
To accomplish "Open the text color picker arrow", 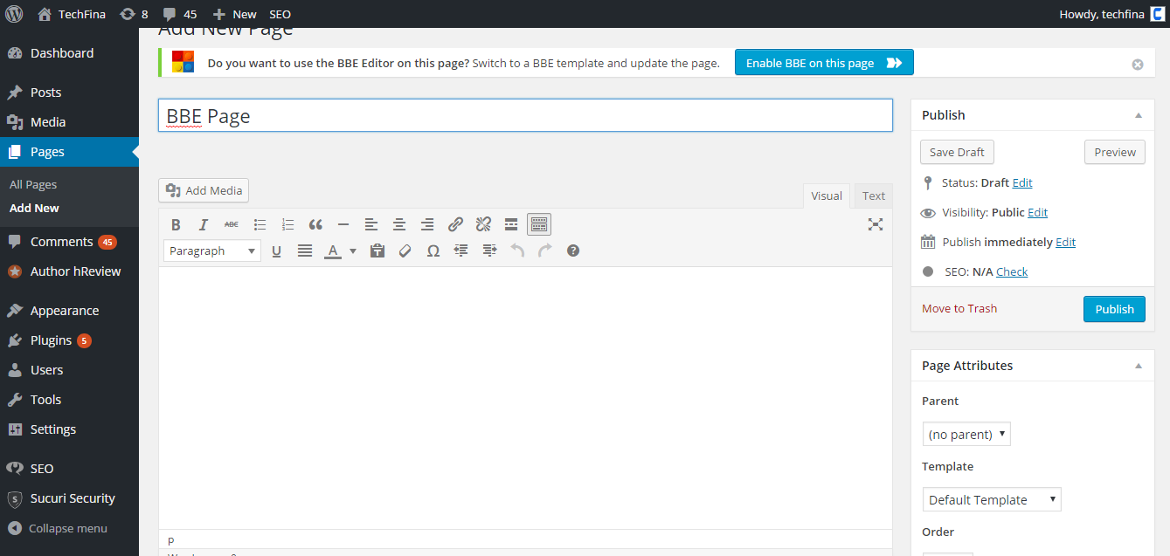I will coord(353,251).
